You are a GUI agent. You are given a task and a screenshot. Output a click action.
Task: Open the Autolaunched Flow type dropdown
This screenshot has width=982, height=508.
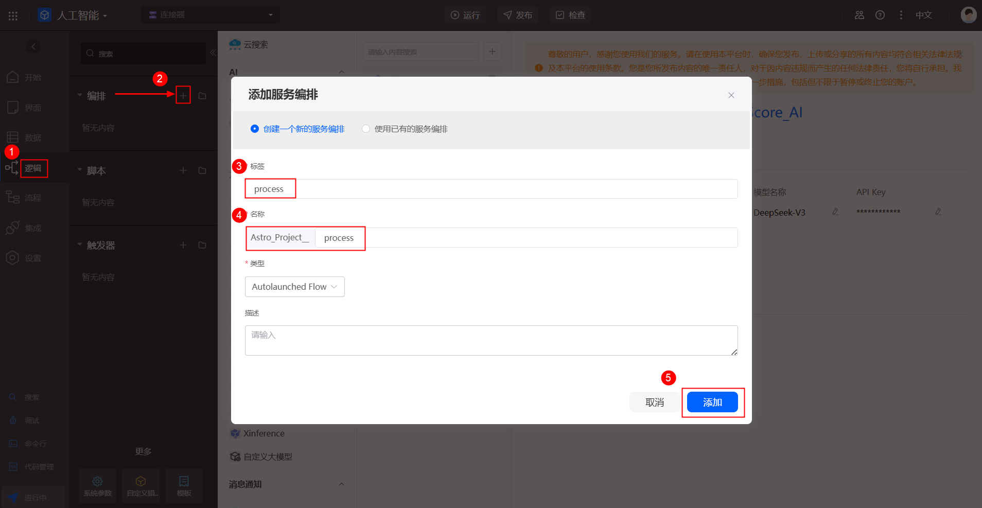(295, 287)
